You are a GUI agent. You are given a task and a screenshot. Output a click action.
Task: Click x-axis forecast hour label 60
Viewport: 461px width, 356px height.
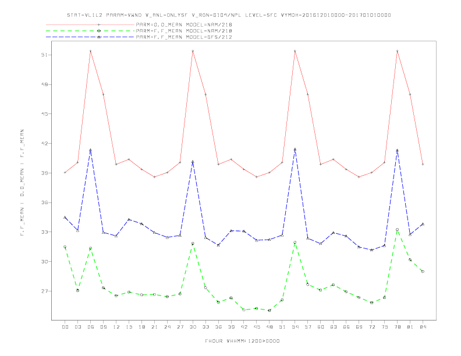coord(321,327)
